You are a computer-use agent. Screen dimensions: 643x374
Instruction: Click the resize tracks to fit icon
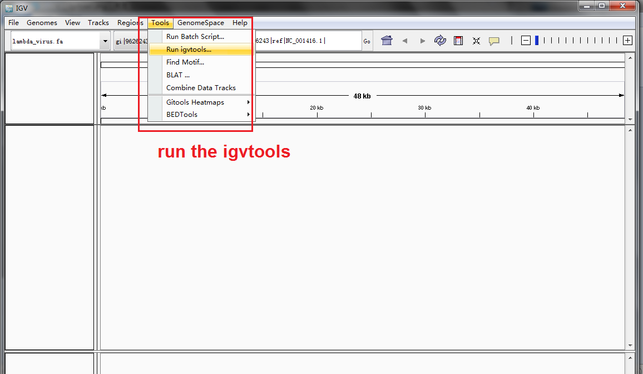(476, 41)
